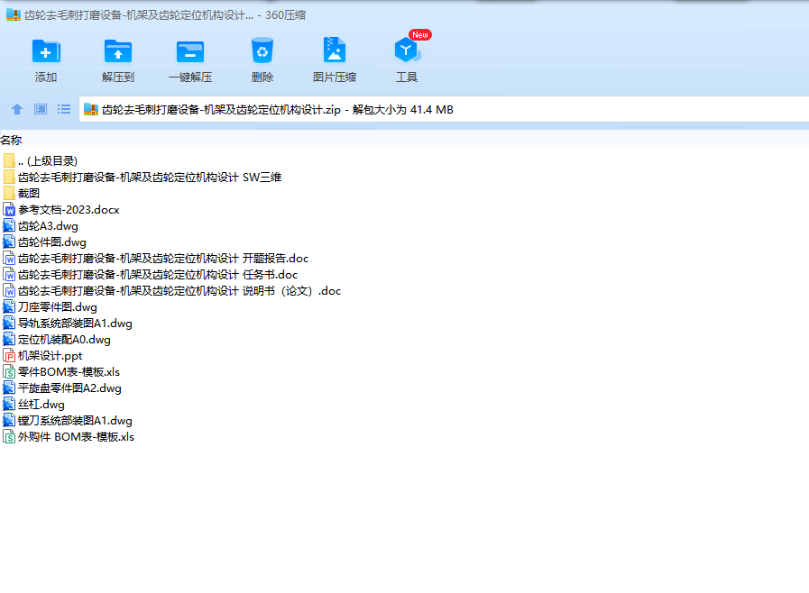The width and height of the screenshot is (809, 593).
Task: Select the 开题报告.doc file
Action: [x=156, y=259]
